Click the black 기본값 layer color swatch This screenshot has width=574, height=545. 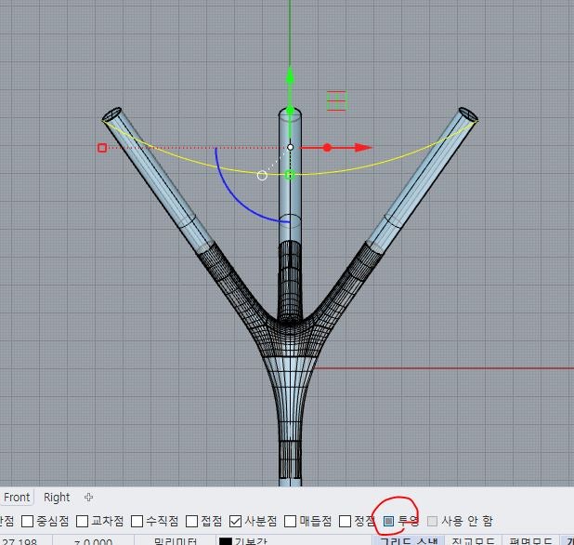tap(225, 541)
